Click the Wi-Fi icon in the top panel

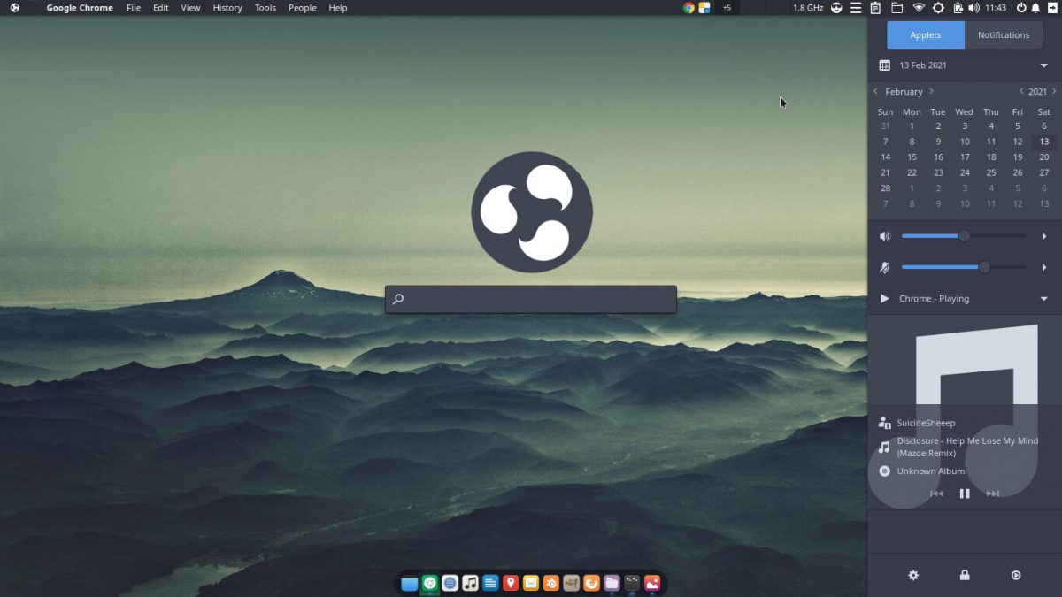(x=919, y=8)
